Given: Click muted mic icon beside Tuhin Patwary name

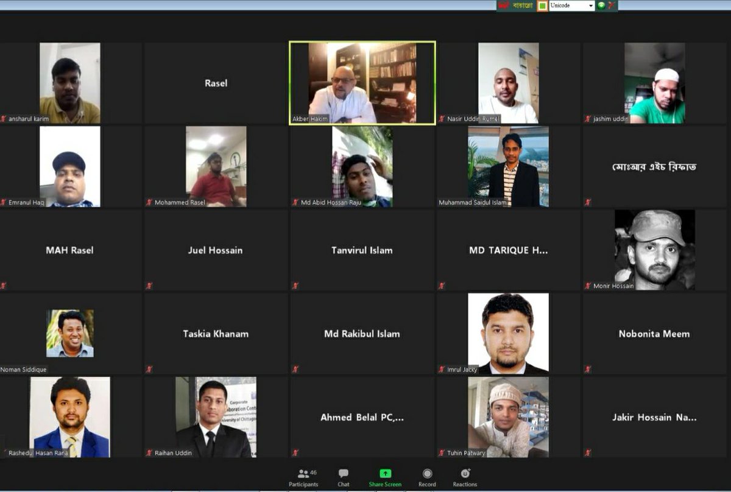Looking at the screenshot, I should click(x=442, y=452).
